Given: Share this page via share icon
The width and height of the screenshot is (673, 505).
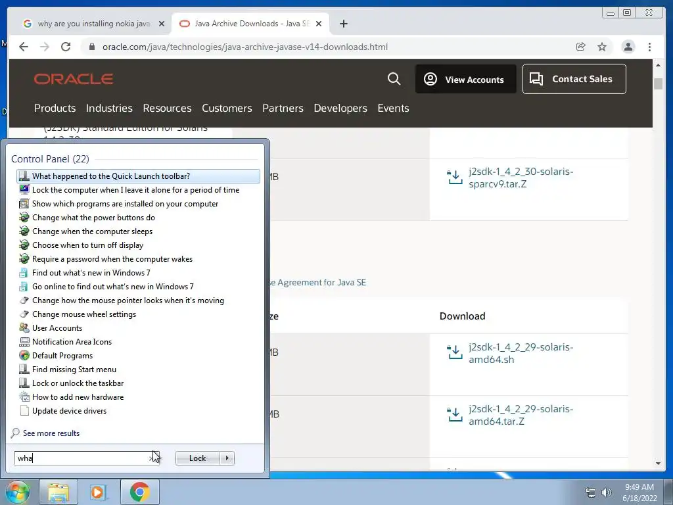Looking at the screenshot, I should [581, 47].
